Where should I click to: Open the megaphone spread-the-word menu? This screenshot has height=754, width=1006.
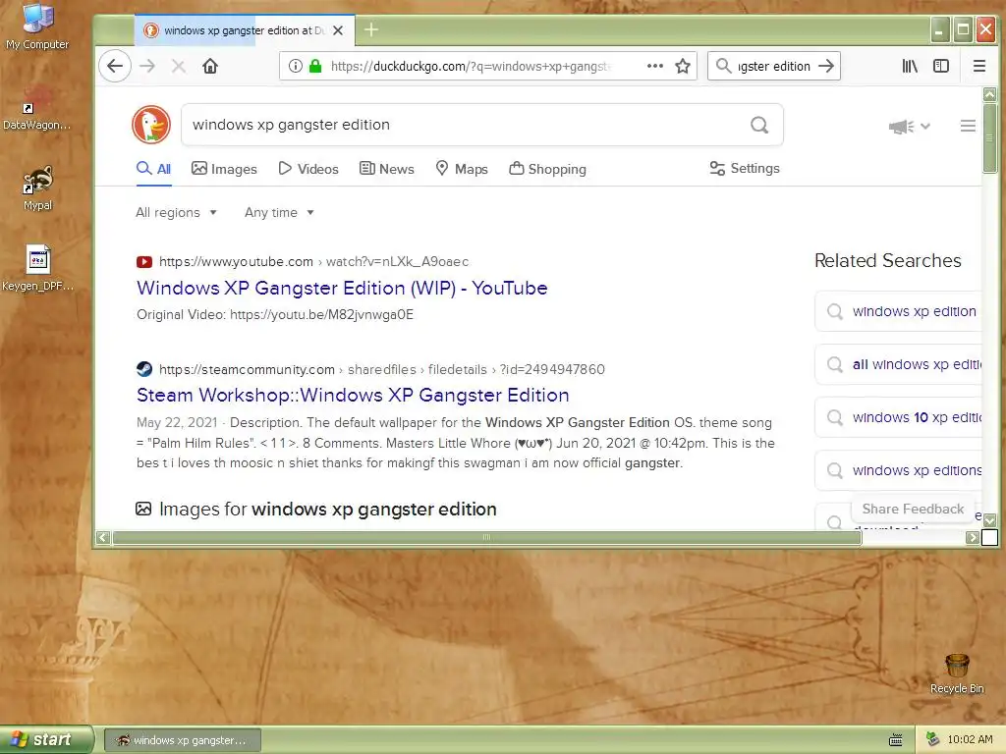click(909, 127)
